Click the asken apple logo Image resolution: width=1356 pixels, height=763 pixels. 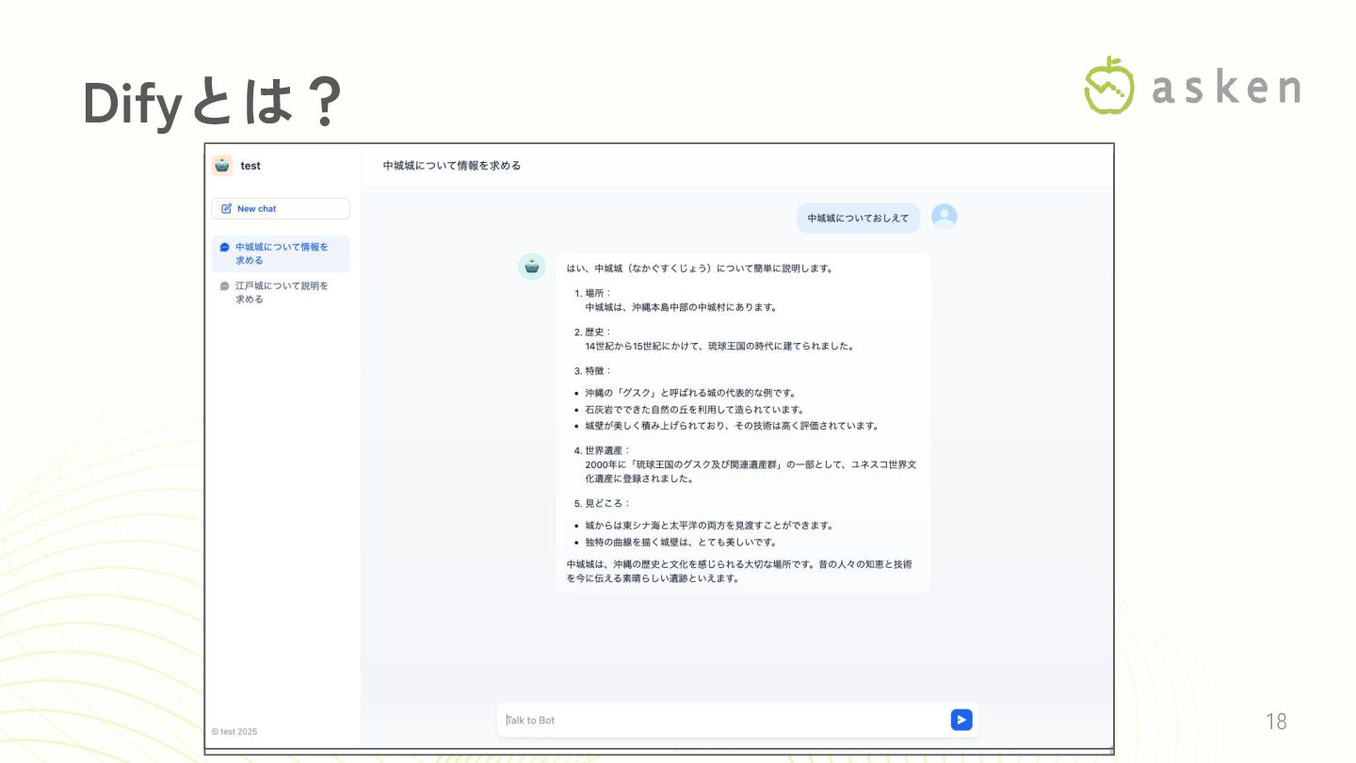[1109, 86]
